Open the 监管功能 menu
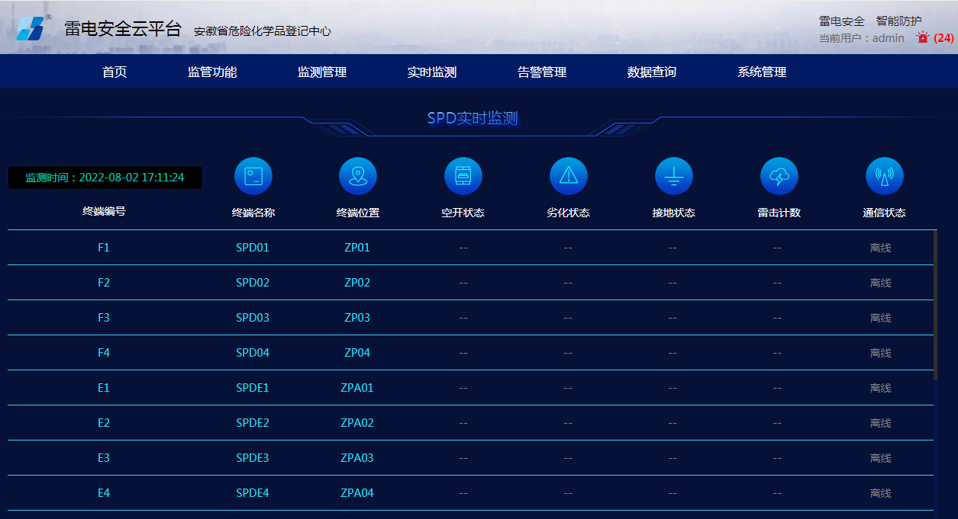 (212, 72)
